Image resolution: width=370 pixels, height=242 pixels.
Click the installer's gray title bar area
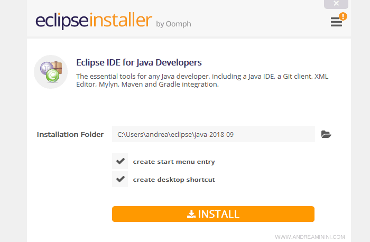[238, 21]
